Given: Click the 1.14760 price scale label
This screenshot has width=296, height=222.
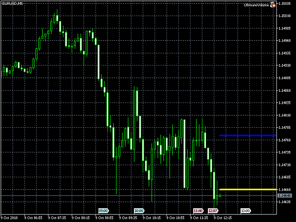Looking at the screenshot, I should pyautogui.click(x=285, y=140).
